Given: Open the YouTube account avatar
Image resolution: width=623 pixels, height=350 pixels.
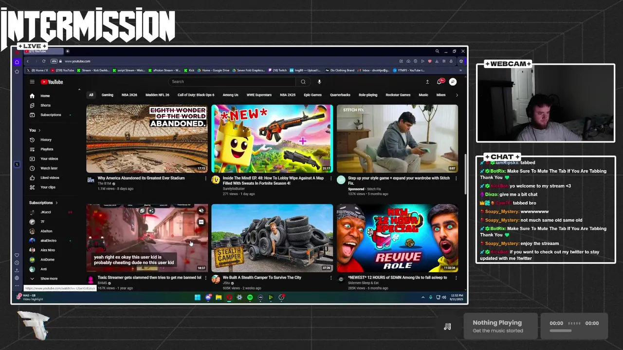Looking at the screenshot, I should tap(453, 82).
